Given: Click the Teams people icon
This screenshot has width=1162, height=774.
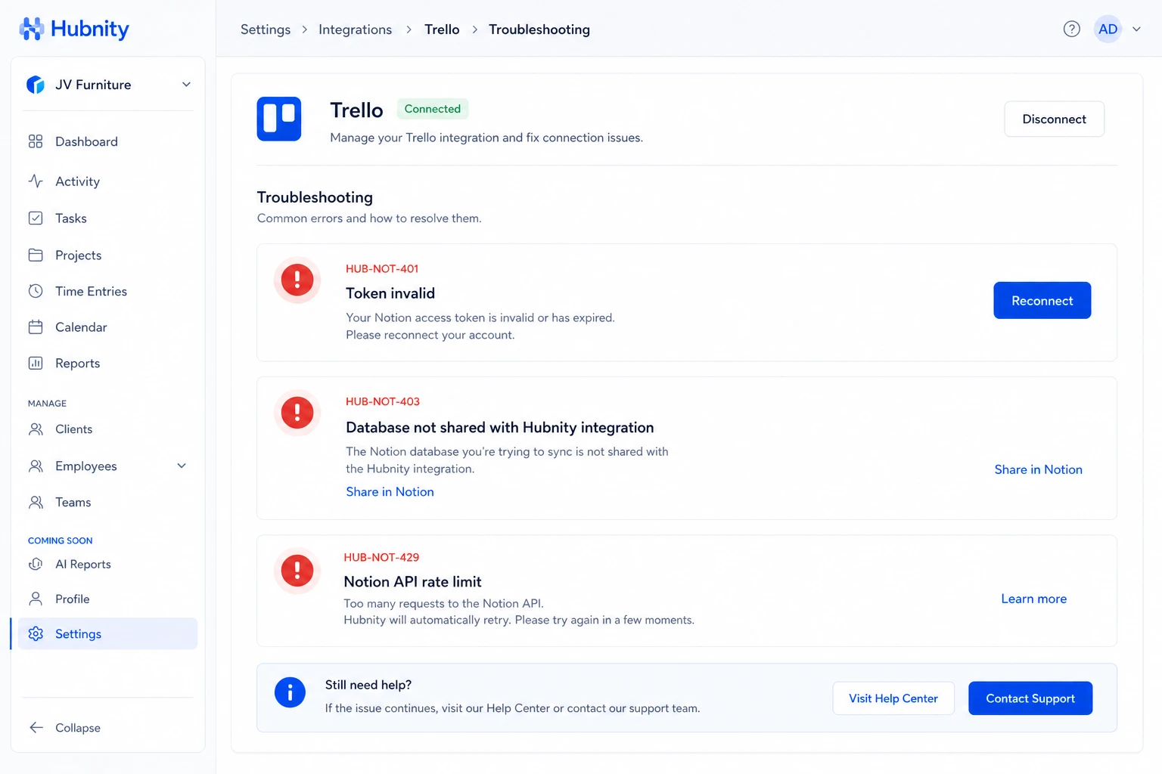Looking at the screenshot, I should click(36, 502).
